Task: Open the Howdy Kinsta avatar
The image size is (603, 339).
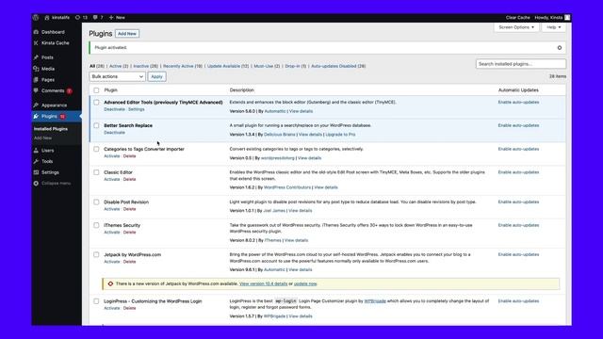Action: 567,17
